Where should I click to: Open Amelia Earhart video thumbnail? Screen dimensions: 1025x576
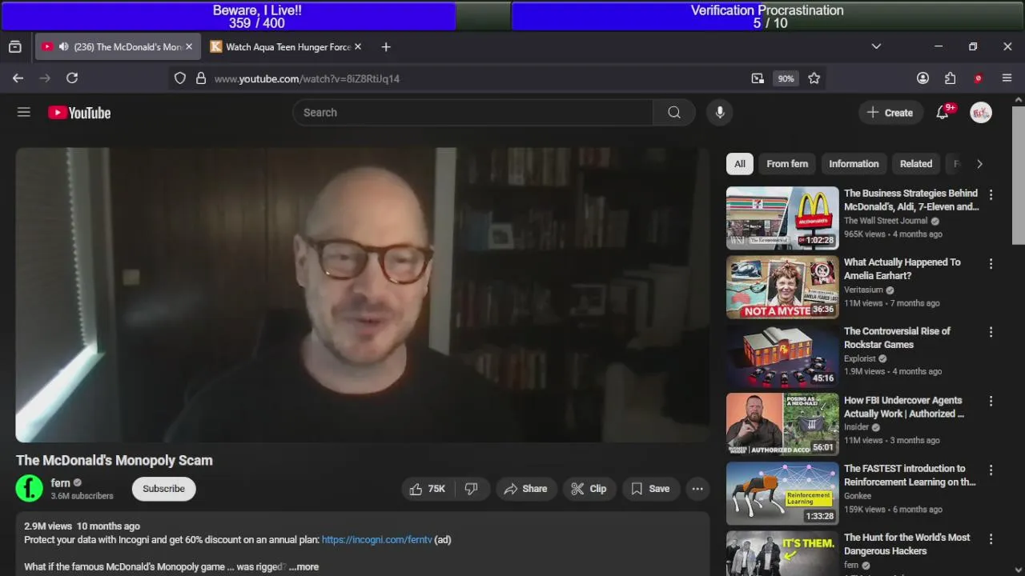click(x=782, y=287)
